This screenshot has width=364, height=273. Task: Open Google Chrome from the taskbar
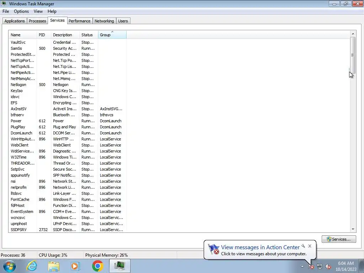pyautogui.click(x=97, y=266)
